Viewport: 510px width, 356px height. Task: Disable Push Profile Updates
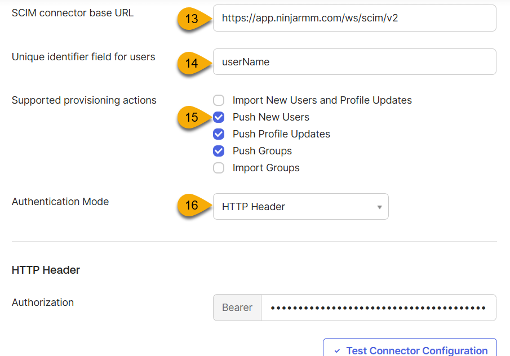pyautogui.click(x=219, y=134)
